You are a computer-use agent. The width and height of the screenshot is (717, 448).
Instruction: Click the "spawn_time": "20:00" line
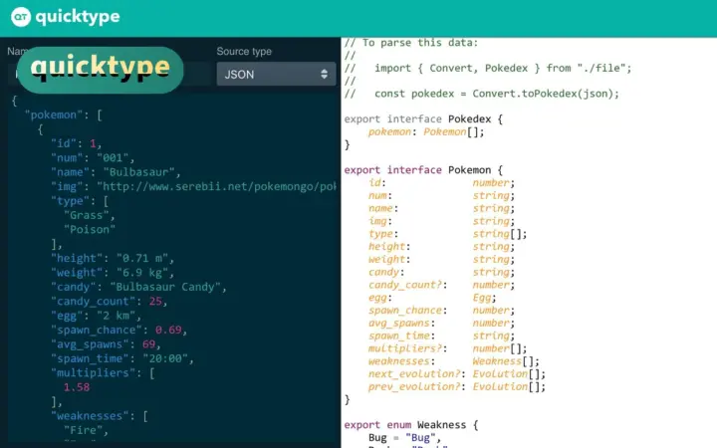[x=122, y=358]
